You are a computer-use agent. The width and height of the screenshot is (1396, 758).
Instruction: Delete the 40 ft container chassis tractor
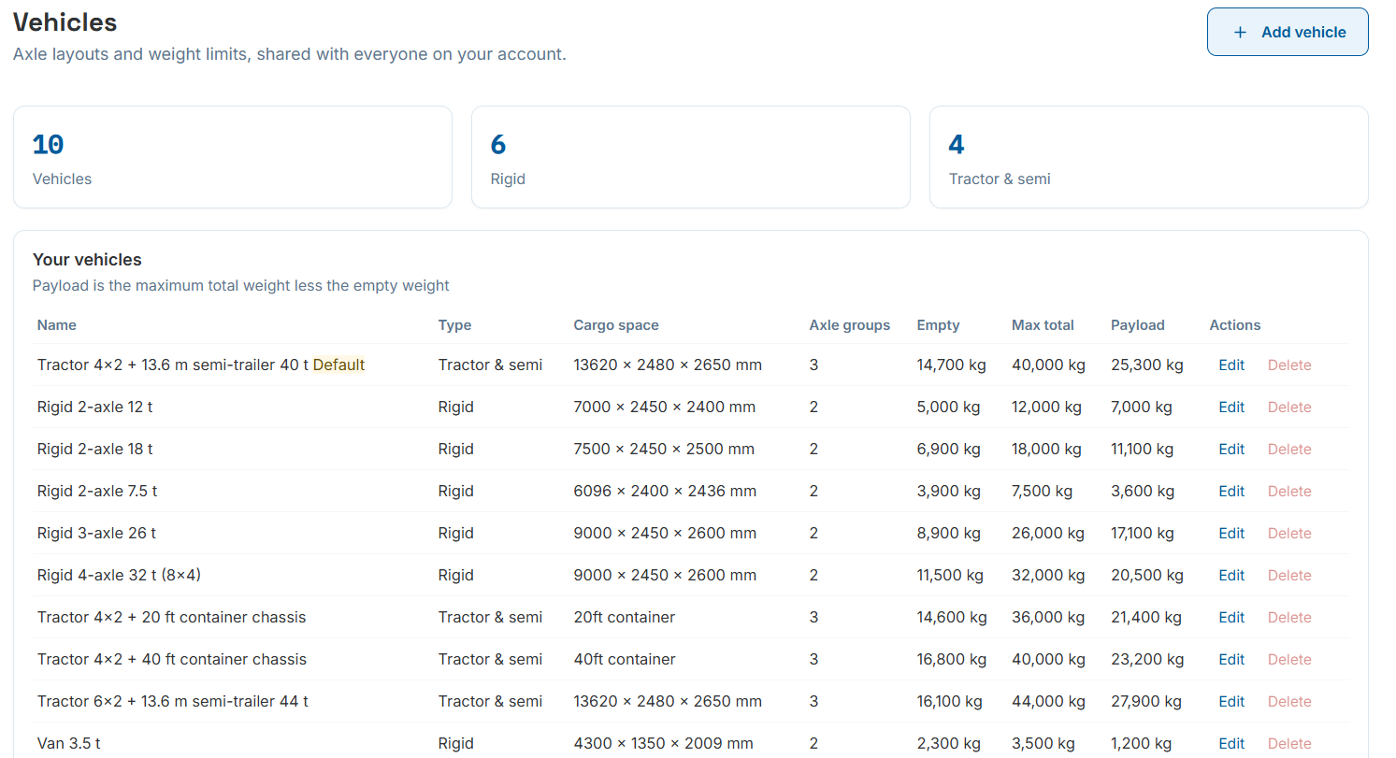1289,660
